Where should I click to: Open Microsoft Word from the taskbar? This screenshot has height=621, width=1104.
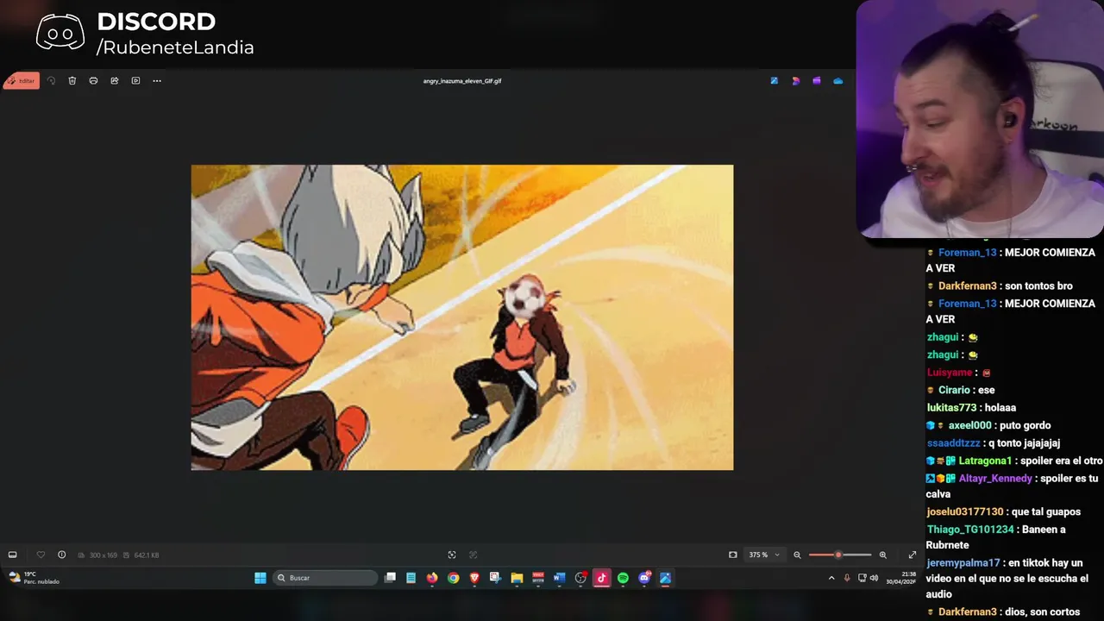click(x=559, y=578)
